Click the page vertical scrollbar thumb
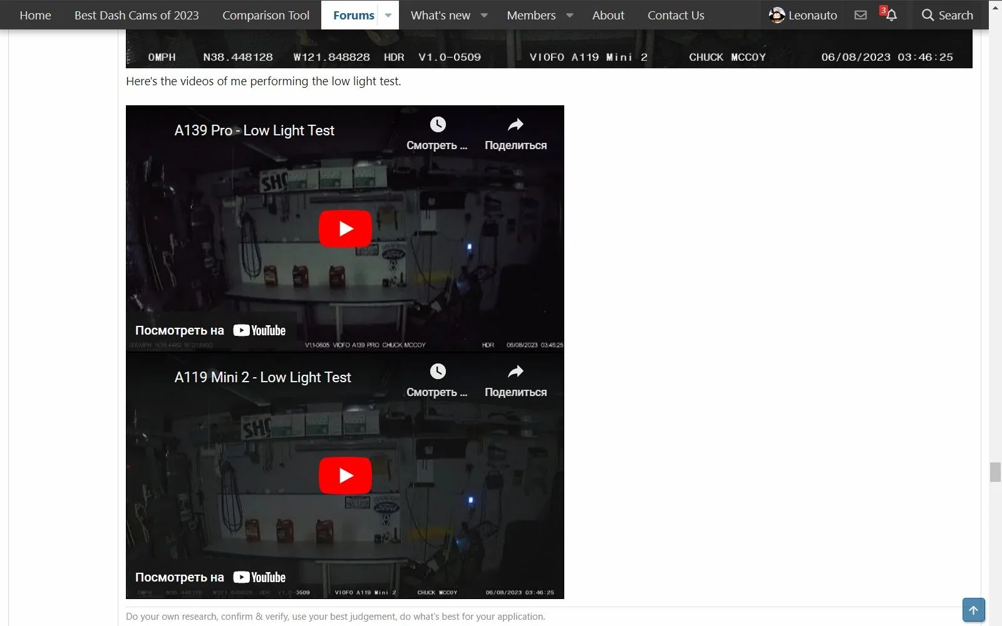Viewport: 1002px width, 626px height. (x=995, y=472)
